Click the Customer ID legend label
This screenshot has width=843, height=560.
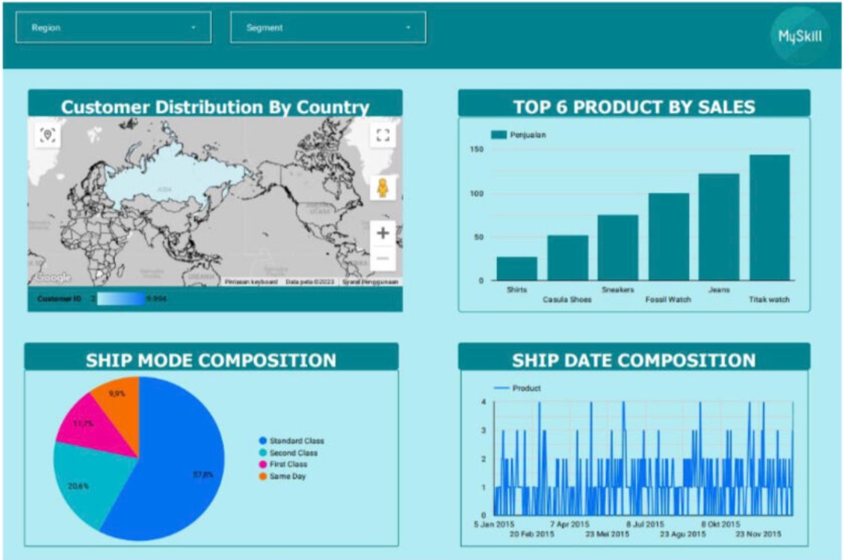click(x=59, y=298)
